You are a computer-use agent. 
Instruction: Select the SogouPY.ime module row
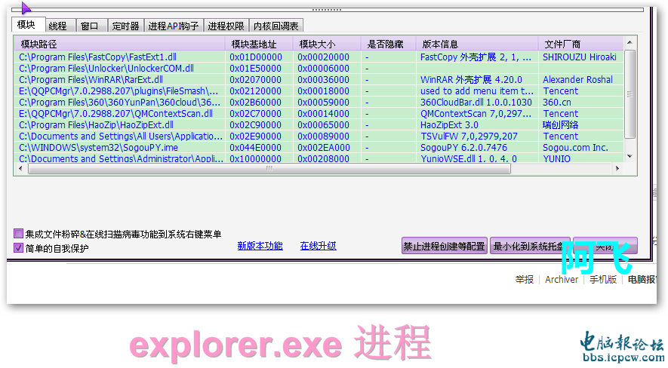coord(319,148)
